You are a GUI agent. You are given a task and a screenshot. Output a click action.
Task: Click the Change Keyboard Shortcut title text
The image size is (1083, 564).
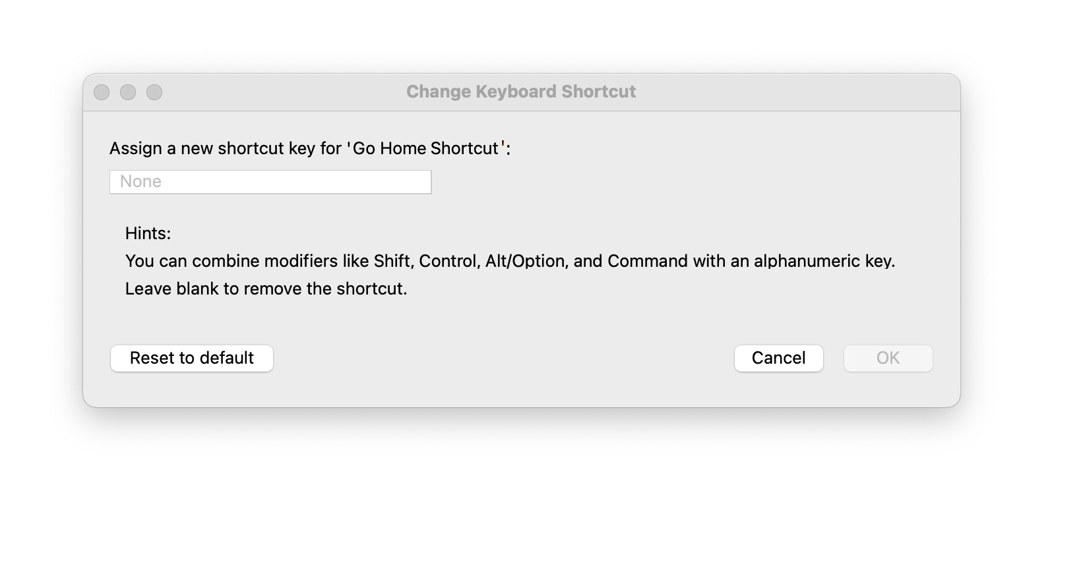coord(520,92)
